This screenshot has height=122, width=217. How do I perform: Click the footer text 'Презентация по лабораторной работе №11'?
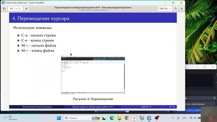tap(93, 107)
